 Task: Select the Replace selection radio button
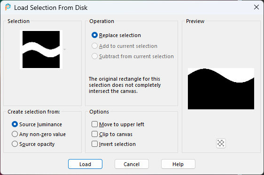coord(94,35)
